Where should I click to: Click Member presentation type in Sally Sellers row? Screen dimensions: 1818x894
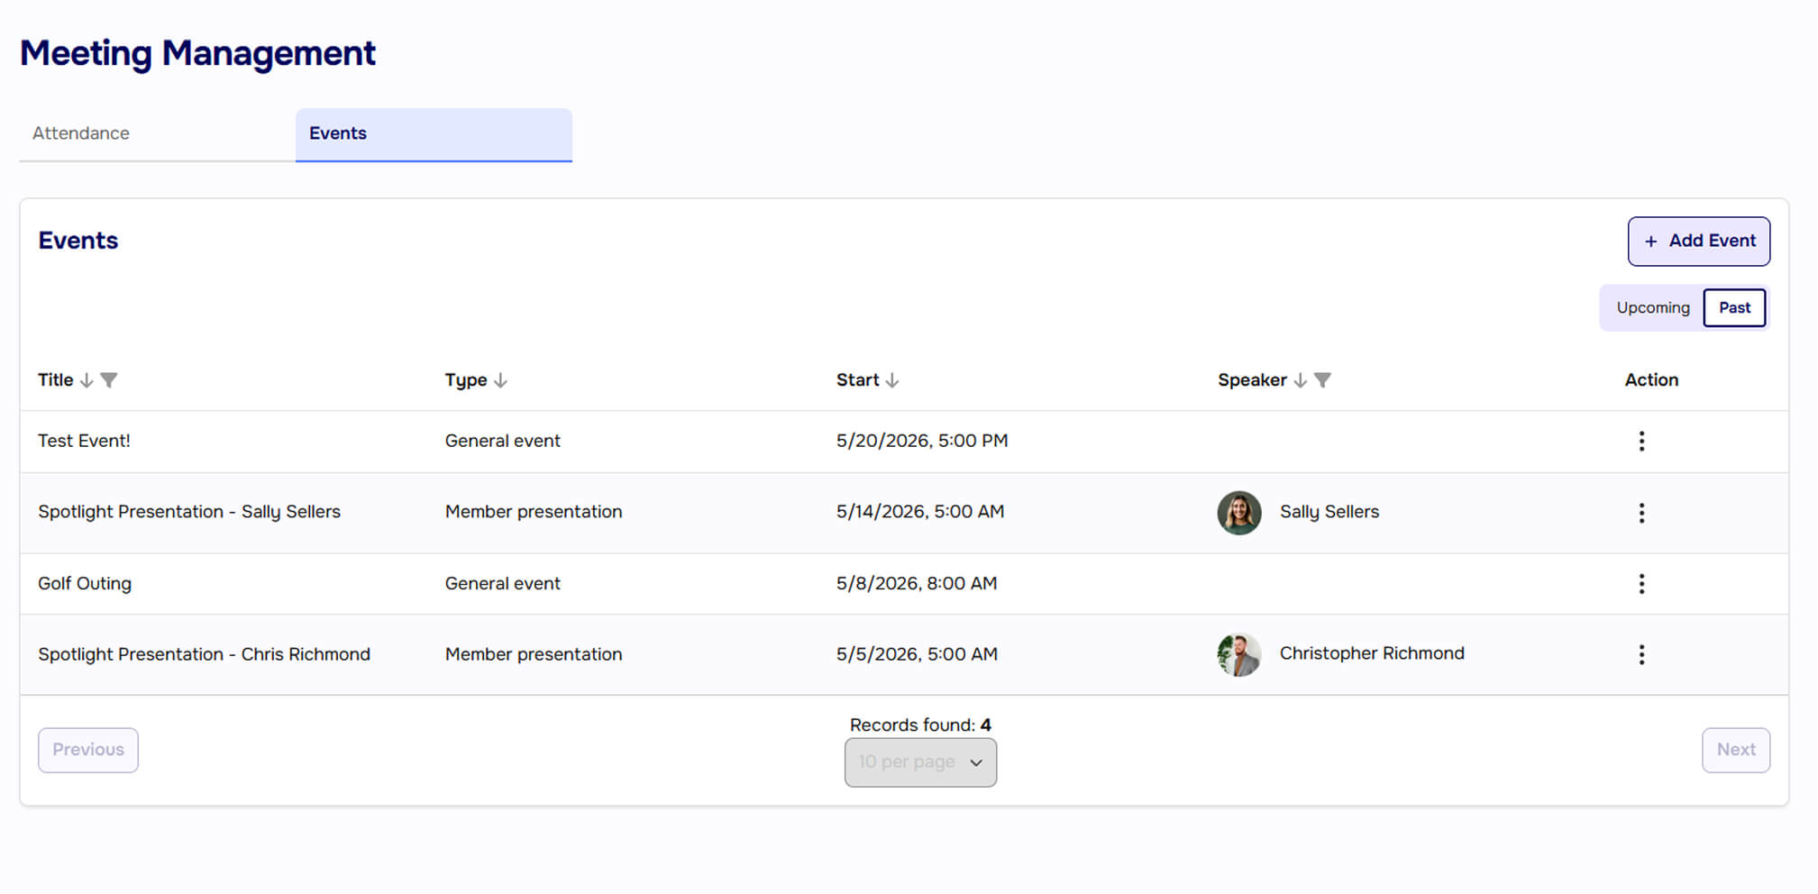coord(534,512)
